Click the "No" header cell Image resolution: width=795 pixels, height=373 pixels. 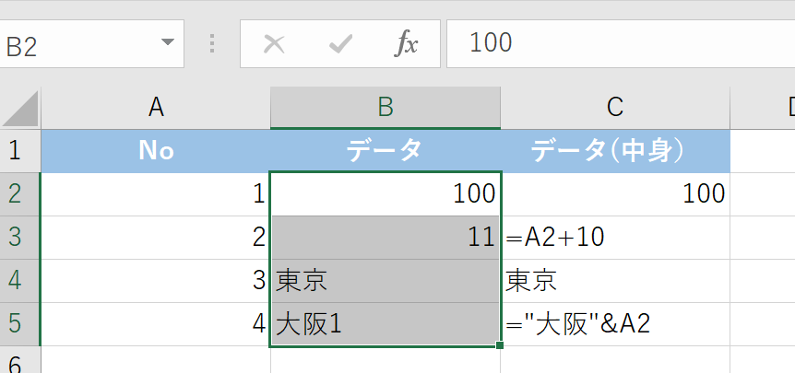tap(156, 150)
